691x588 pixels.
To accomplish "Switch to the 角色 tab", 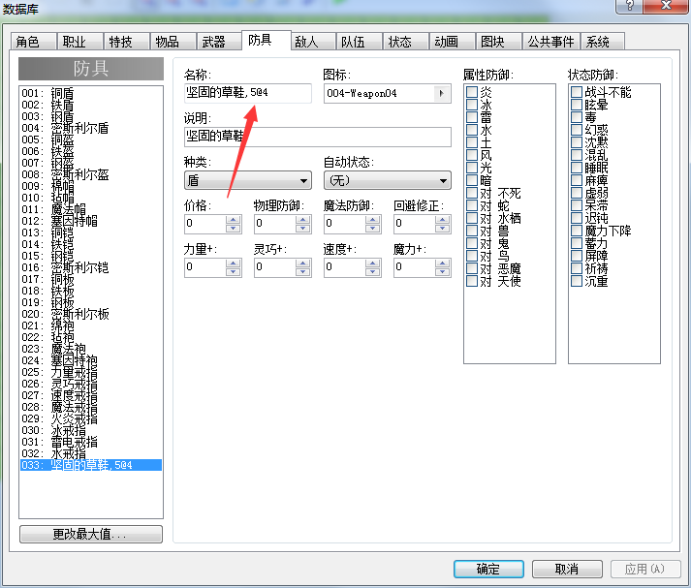I will point(32,42).
